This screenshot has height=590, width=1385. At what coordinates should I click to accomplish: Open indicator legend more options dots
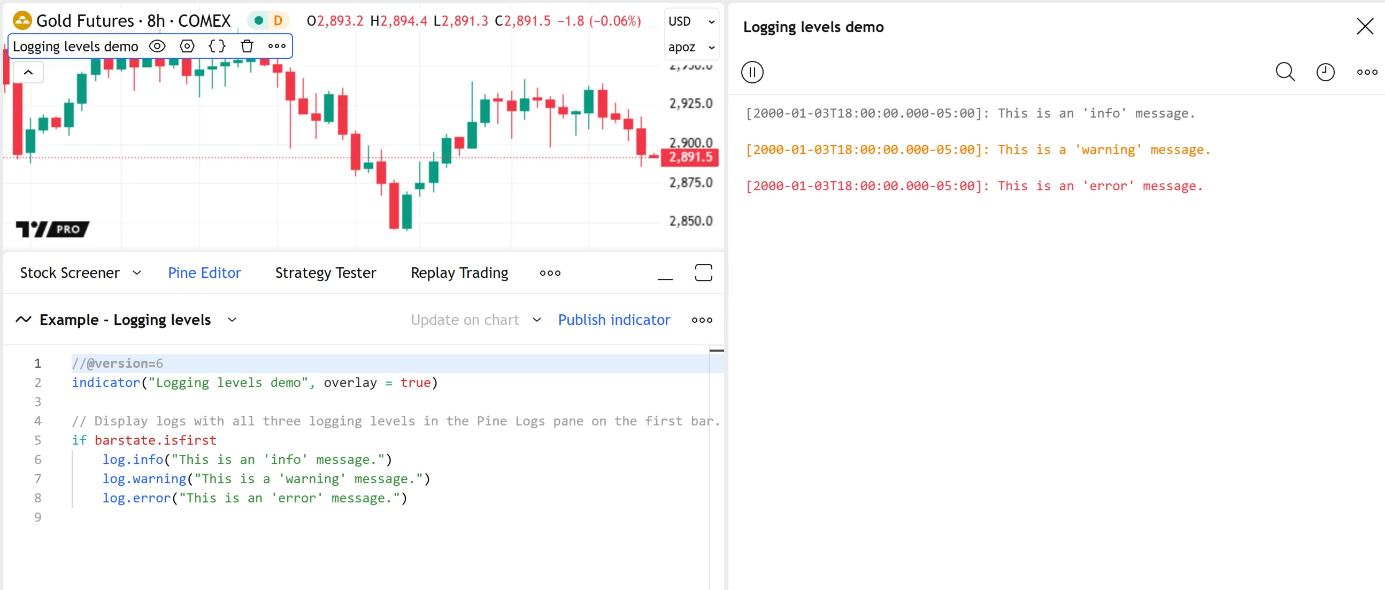point(277,46)
